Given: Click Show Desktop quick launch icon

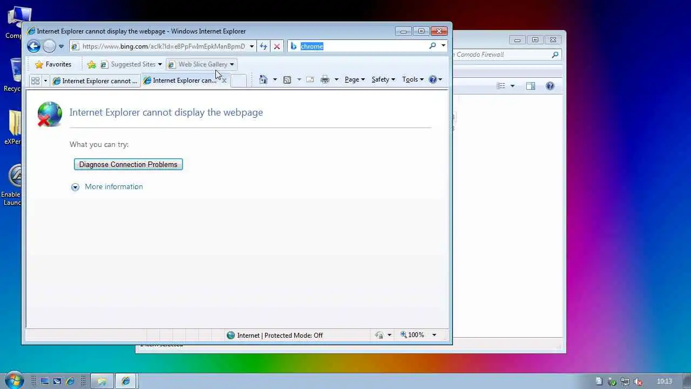Looking at the screenshot, I should [45, 381].
